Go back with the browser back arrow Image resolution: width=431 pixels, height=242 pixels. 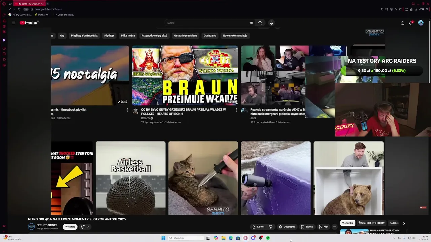pyautogui.click(x=10, y=9)
